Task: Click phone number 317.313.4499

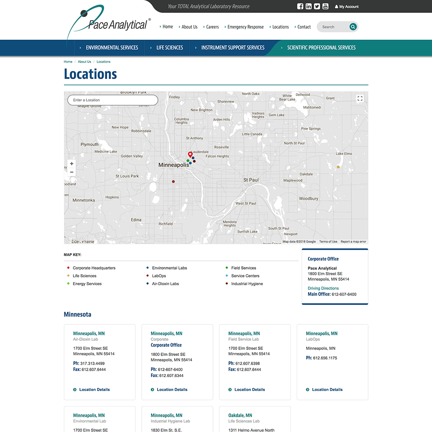Action: (92, 363)
